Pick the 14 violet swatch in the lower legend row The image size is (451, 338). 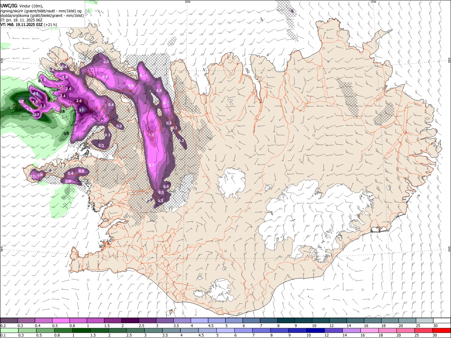coord(352,330)
